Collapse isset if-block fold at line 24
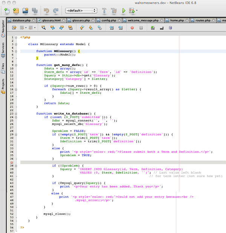This screenshot has height=233, width=226. click(16, 117)
